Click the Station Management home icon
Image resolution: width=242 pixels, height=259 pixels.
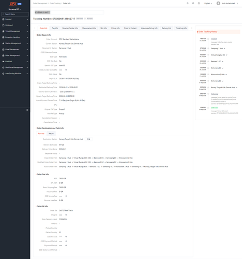click(x=3, y=44)
